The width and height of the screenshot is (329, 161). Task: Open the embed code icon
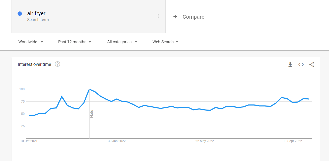tap(301, 65)
